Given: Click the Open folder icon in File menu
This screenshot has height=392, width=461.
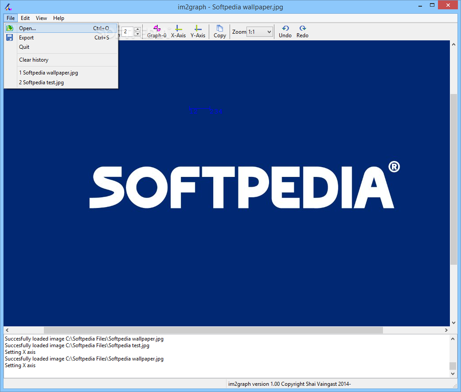Looking at the screenshot, I should click(x=10, y=28).
